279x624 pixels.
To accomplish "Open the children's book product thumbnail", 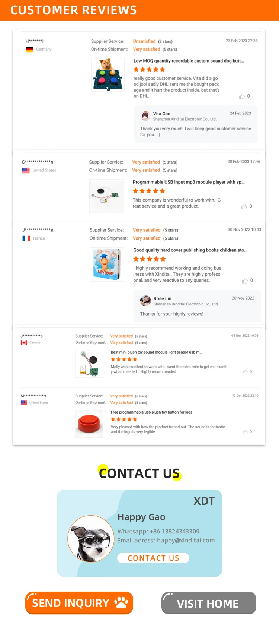I will pyautogui.click(x=107, y=265).
